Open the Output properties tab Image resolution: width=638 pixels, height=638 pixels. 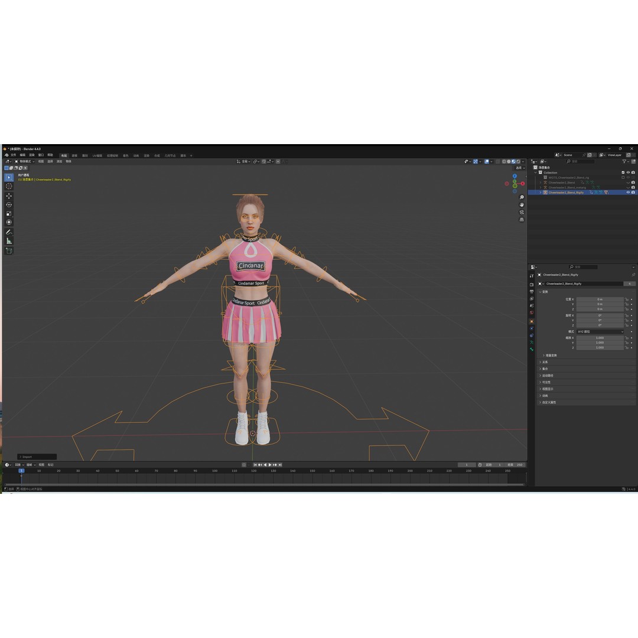coord(532,292)
